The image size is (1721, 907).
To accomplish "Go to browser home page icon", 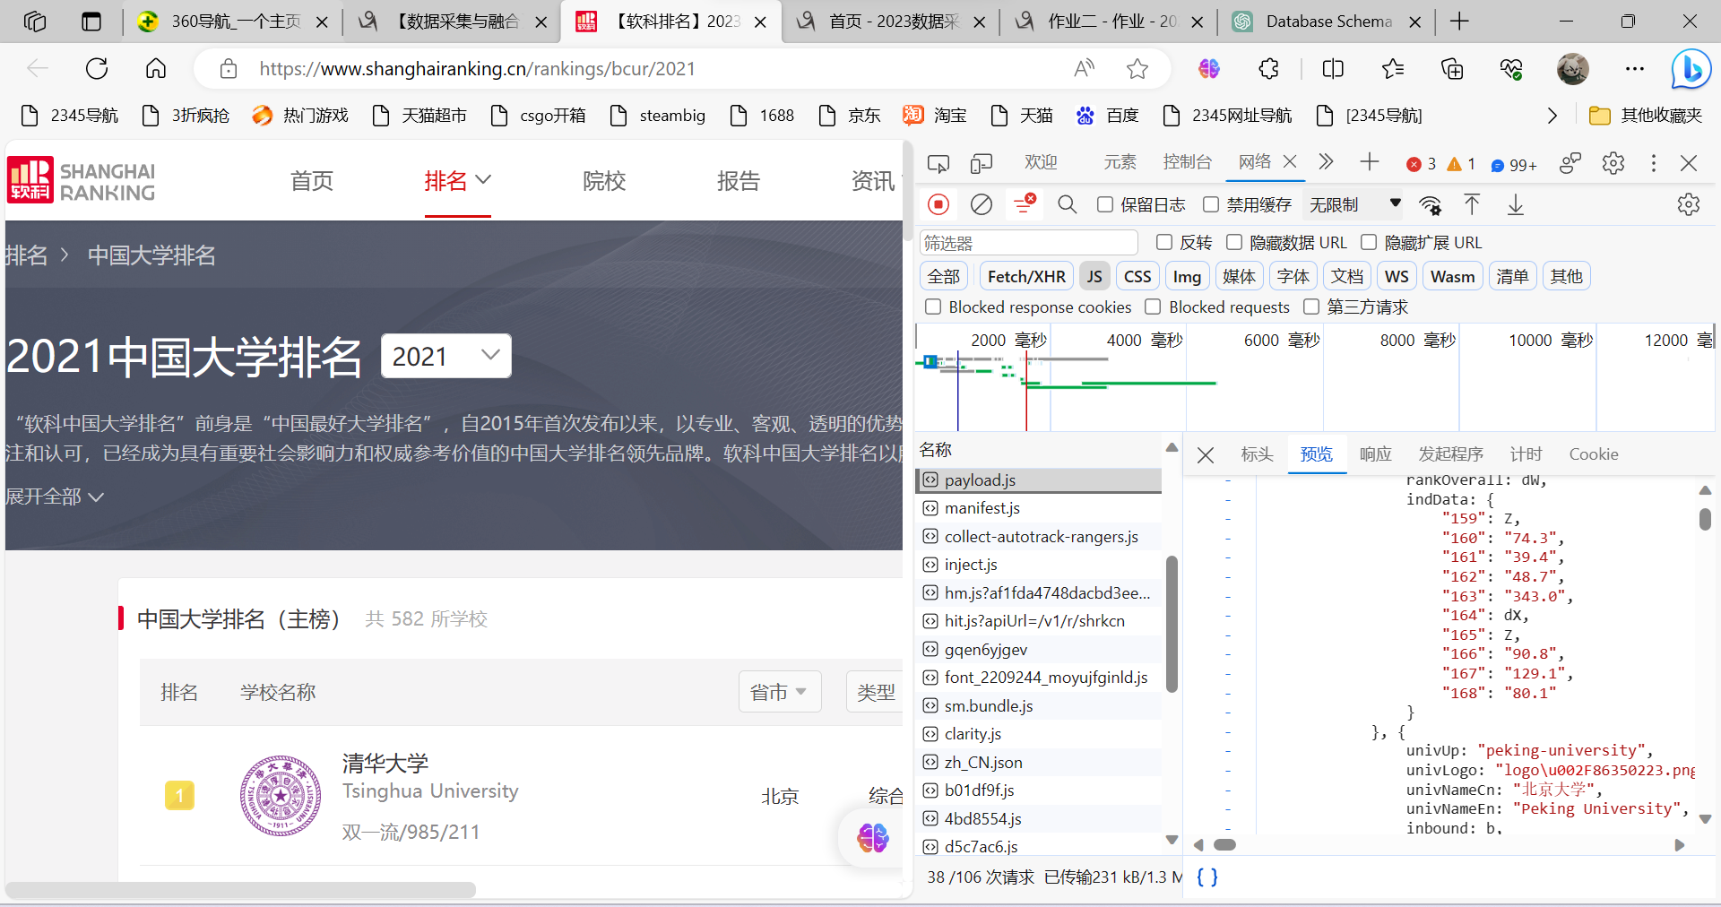I will pos(156,68).
